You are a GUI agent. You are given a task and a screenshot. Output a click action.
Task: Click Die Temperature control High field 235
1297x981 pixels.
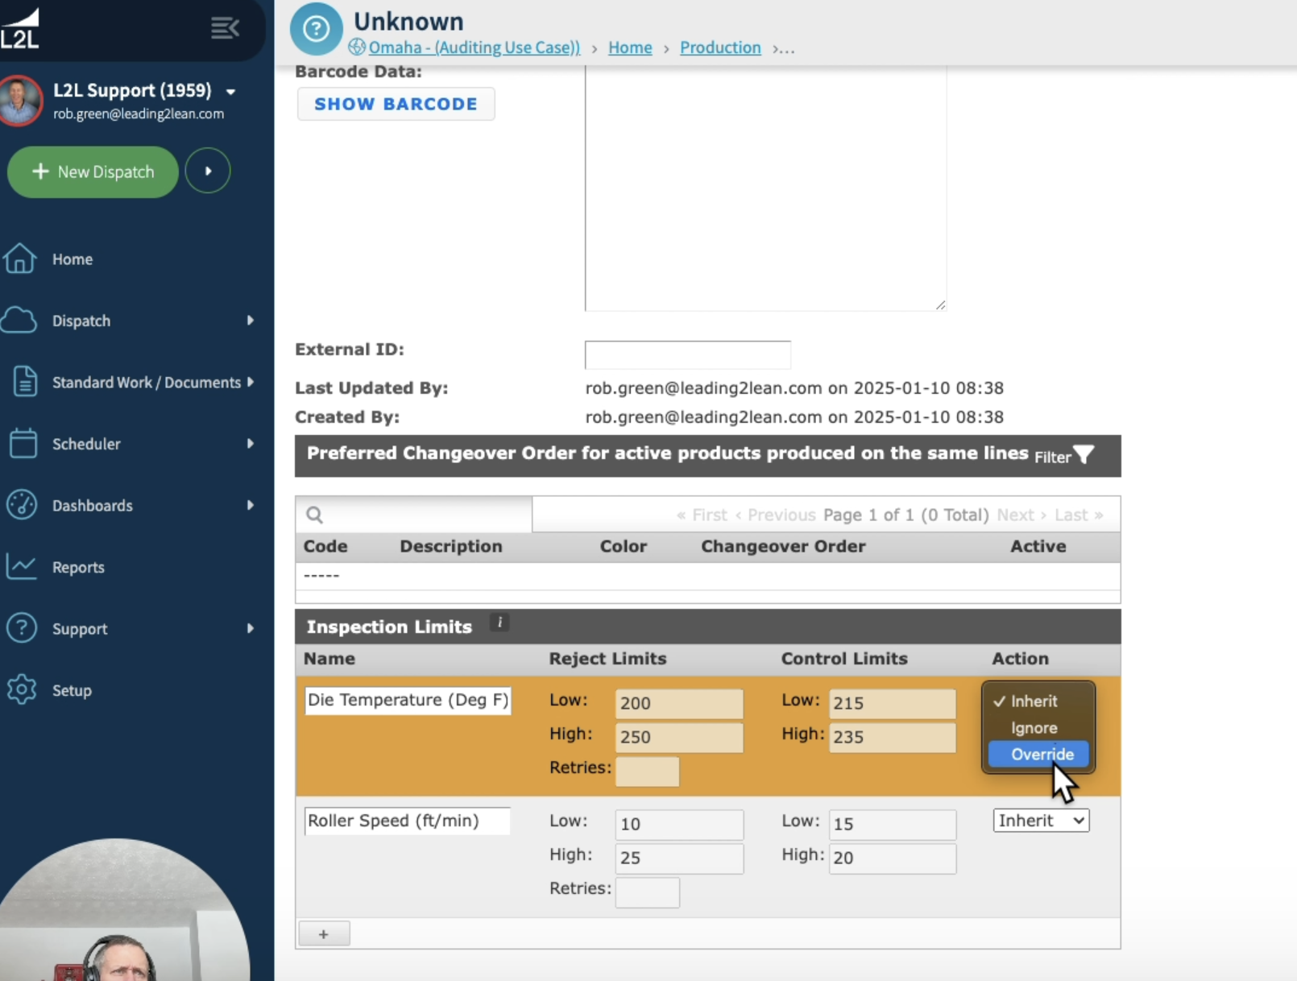pyautogui.click(x=893, y=737)
